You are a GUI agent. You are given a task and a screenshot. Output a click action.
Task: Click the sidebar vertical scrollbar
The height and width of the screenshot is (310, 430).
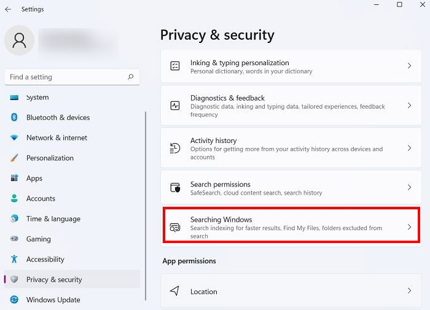coord(146,206)
